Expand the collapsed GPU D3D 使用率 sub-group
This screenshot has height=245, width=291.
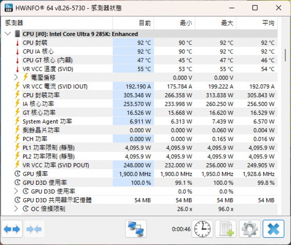(16, 191)
